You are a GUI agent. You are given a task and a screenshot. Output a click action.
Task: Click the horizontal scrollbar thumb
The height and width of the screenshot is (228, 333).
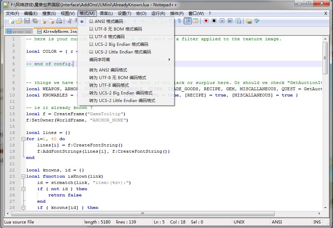pyautogui.click(x=142, y=213)
